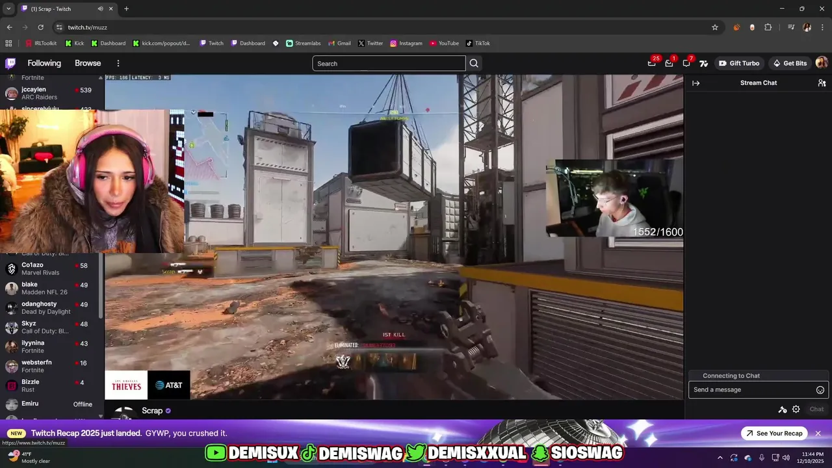Viewport: 832px width, 468px height.
Task: Click the Scrap streamer name link
Action: (152, 411)
